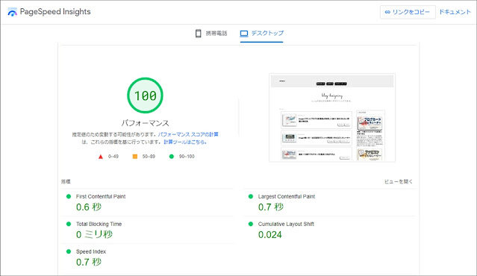Click the 0.024 layout shift value

pyautogui.click(x=269, y=235)
